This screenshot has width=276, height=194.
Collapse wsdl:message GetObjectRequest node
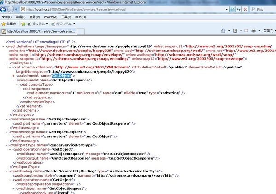(7, 132)
